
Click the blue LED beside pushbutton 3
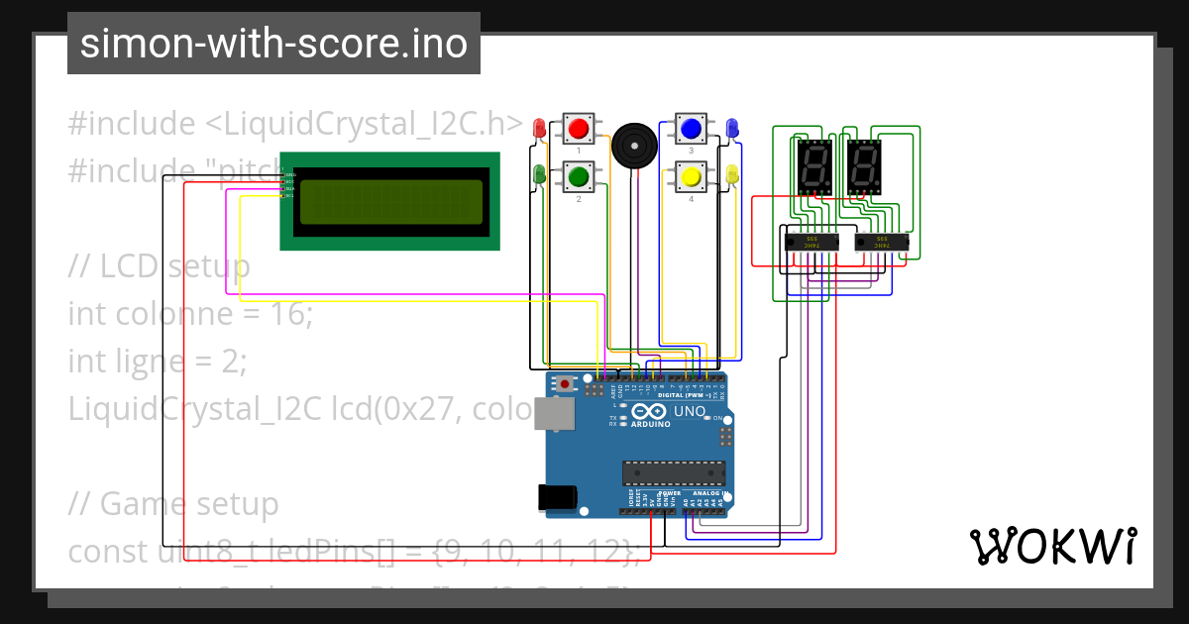[734, 127]
